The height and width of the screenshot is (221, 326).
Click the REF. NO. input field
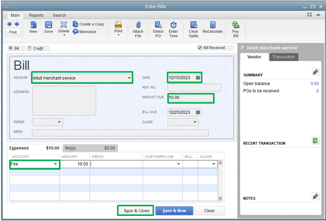coord(194,87)
